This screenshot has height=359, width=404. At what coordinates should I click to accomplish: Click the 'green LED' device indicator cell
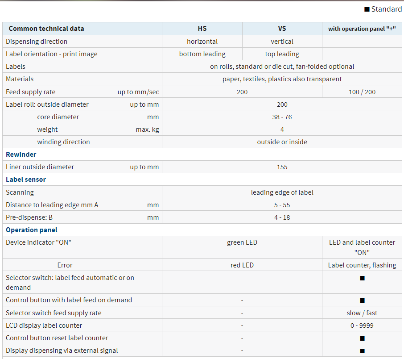coord(242,242)
